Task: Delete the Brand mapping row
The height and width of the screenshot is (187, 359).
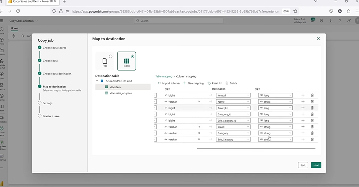Action: pyautogui.click(x=312, y=127)
